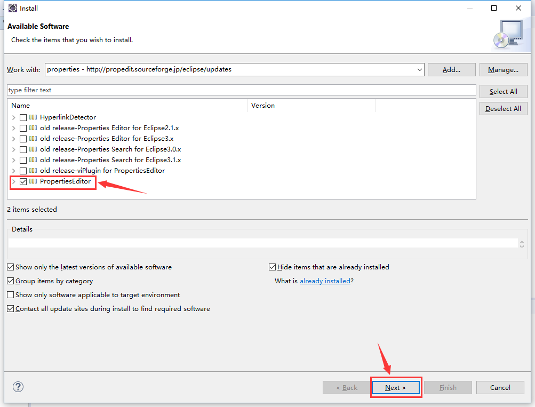535x407 pixels.
Task: Click the category icon beside Properties Search for Eclipse3.0.x
Action: (x=33, y=149)
